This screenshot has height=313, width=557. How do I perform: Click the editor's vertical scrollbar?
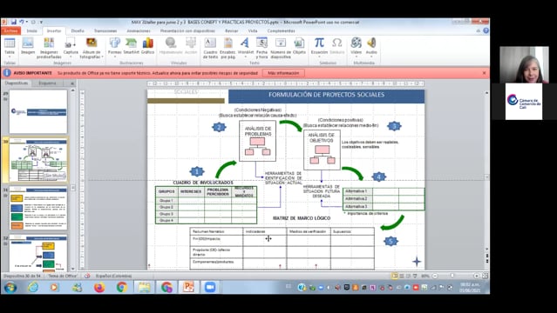[487, 170]
